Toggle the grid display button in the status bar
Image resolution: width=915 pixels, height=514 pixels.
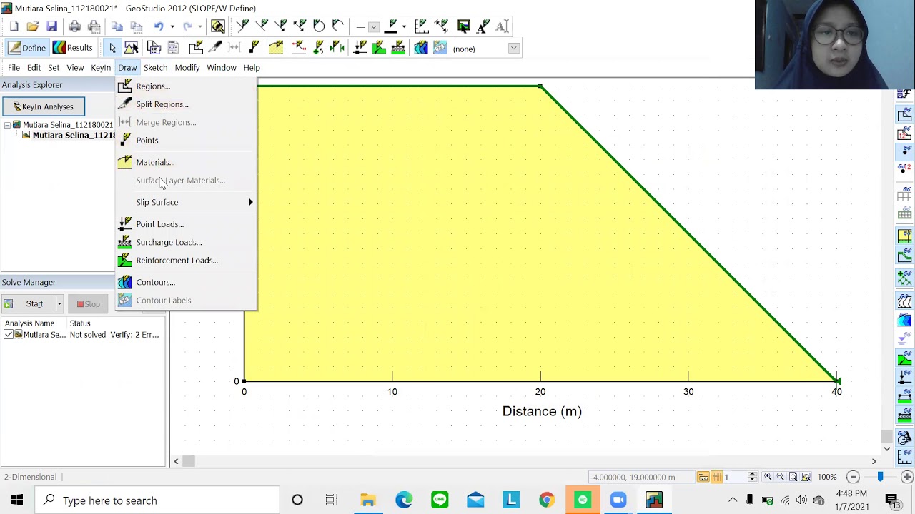pos(716,477)
